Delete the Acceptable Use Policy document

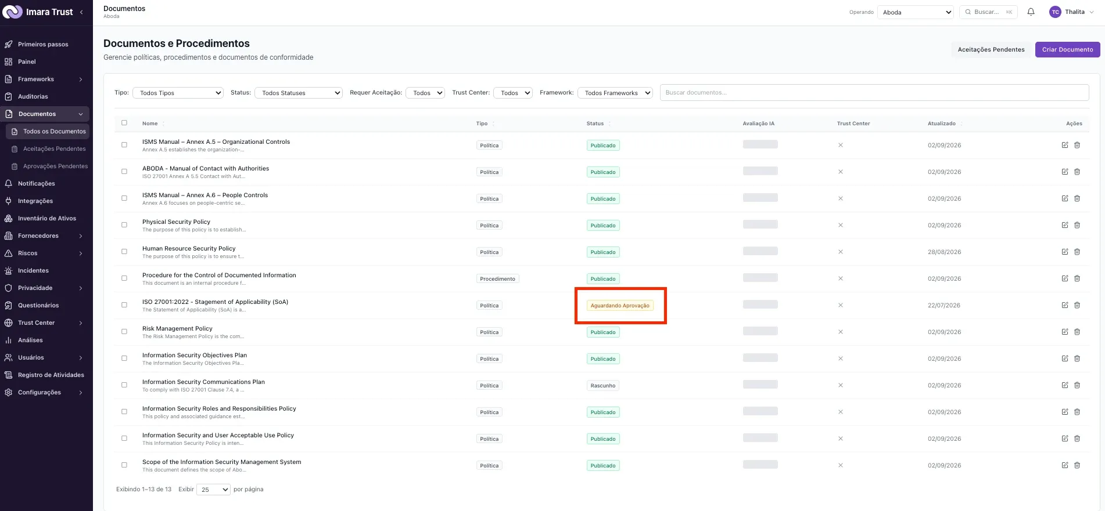click(1077, 438)
